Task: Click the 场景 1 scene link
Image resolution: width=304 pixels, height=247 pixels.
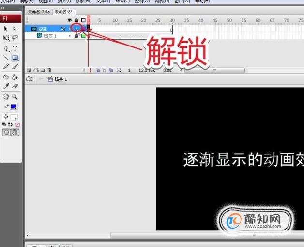Action: [x=61, y=79]
